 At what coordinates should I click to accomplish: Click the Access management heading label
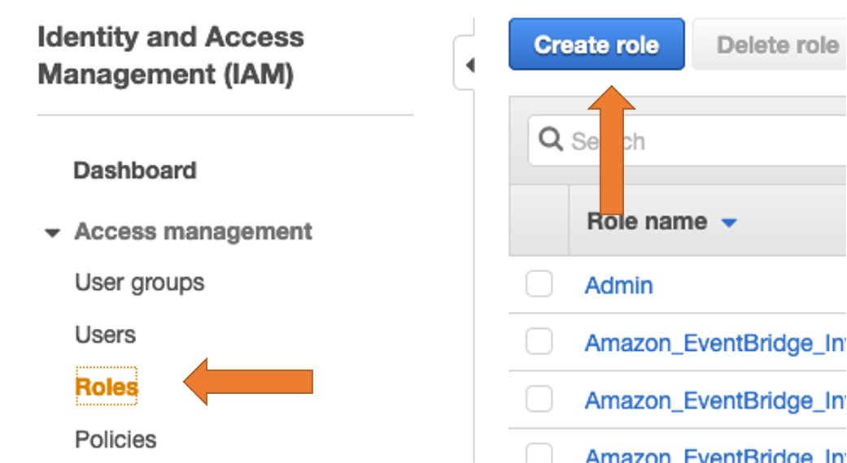click(x=193, y=231)
